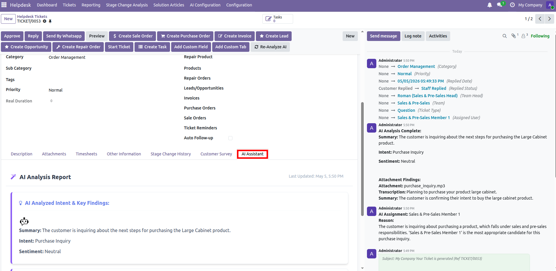
Task: Click the Helpdesk app title
Action: click(20, 5)
